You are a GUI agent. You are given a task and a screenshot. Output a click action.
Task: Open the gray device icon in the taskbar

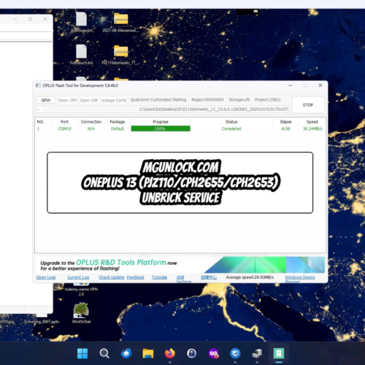257,353
